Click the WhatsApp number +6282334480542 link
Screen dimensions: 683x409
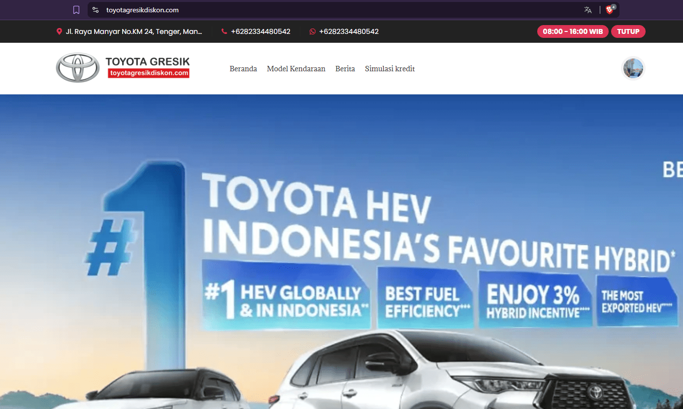pos(350,31)
